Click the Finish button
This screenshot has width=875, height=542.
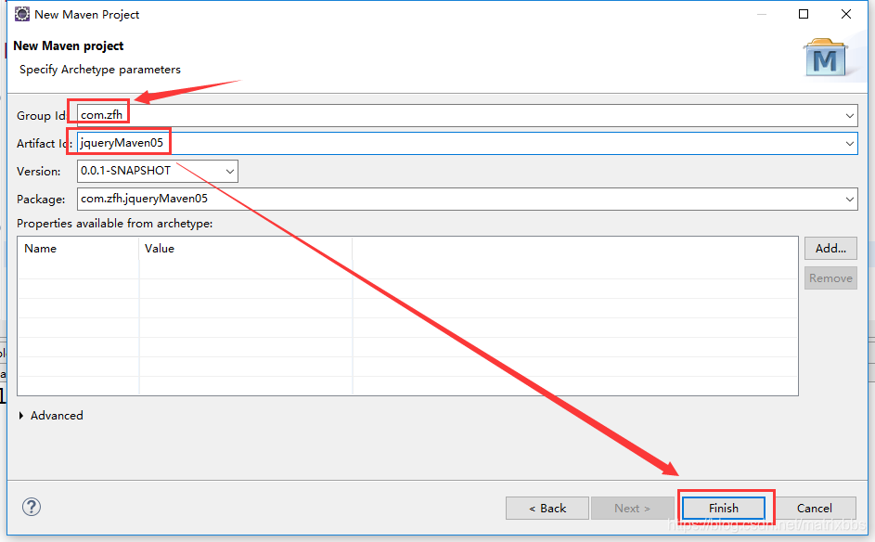coord(723,508)
